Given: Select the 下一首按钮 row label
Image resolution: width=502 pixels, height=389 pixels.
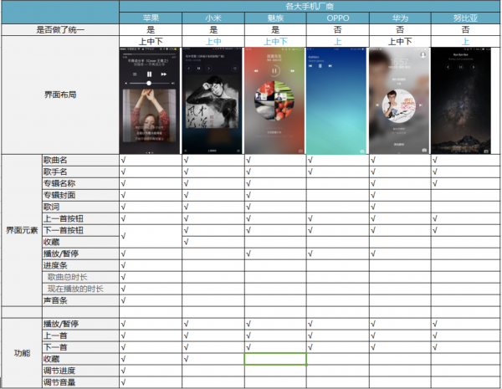Looking at the screenshot, I should click(x=80, y=230).
